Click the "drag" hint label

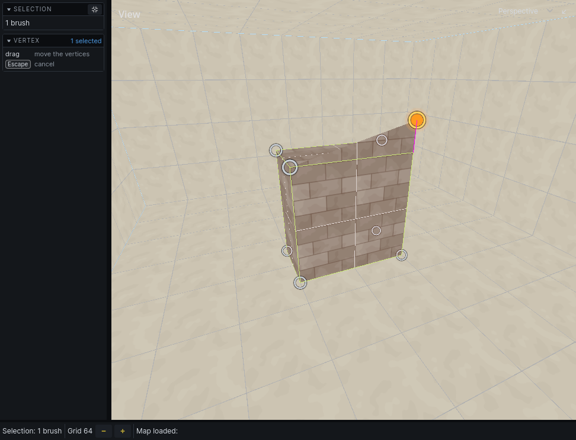12,54
